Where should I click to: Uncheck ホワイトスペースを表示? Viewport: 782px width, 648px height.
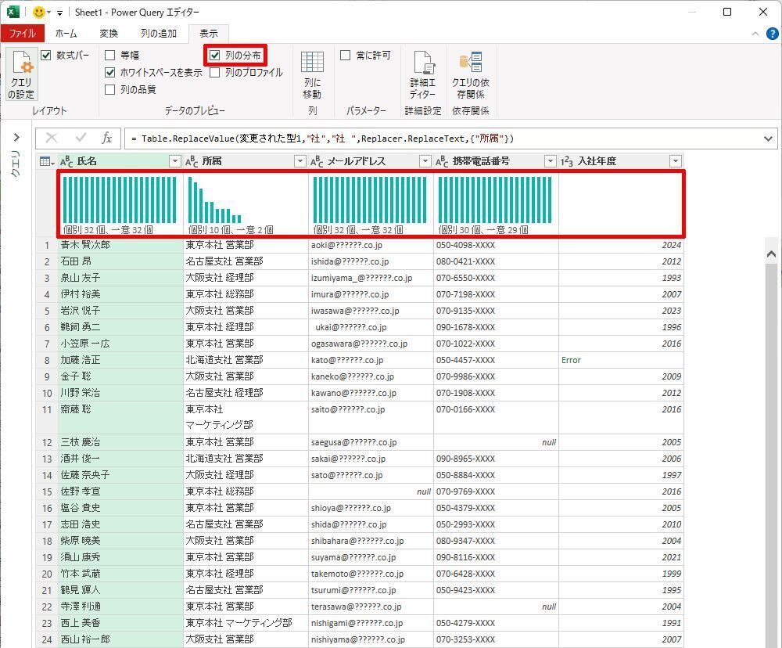coord(110,72)
